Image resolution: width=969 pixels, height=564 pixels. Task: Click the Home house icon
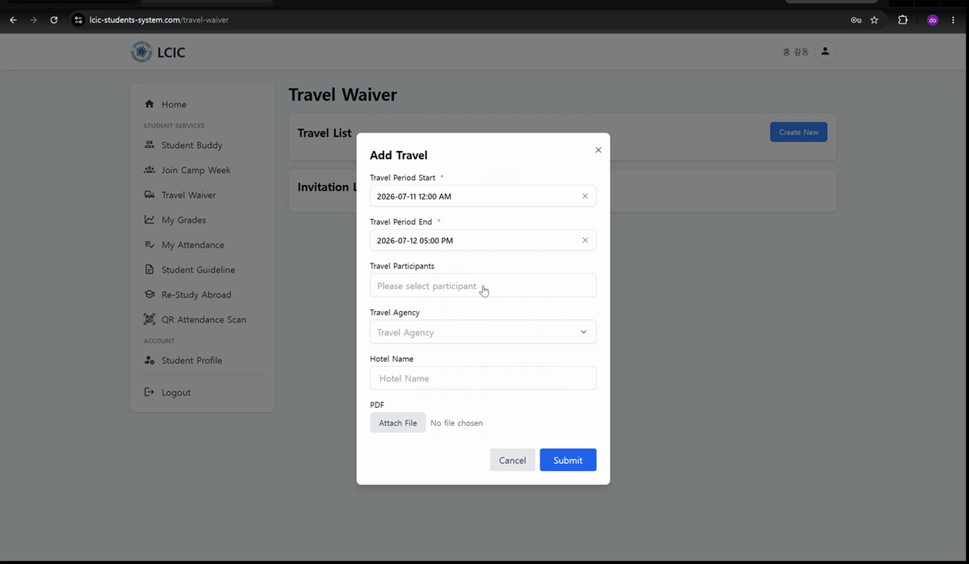pos(149,104)
